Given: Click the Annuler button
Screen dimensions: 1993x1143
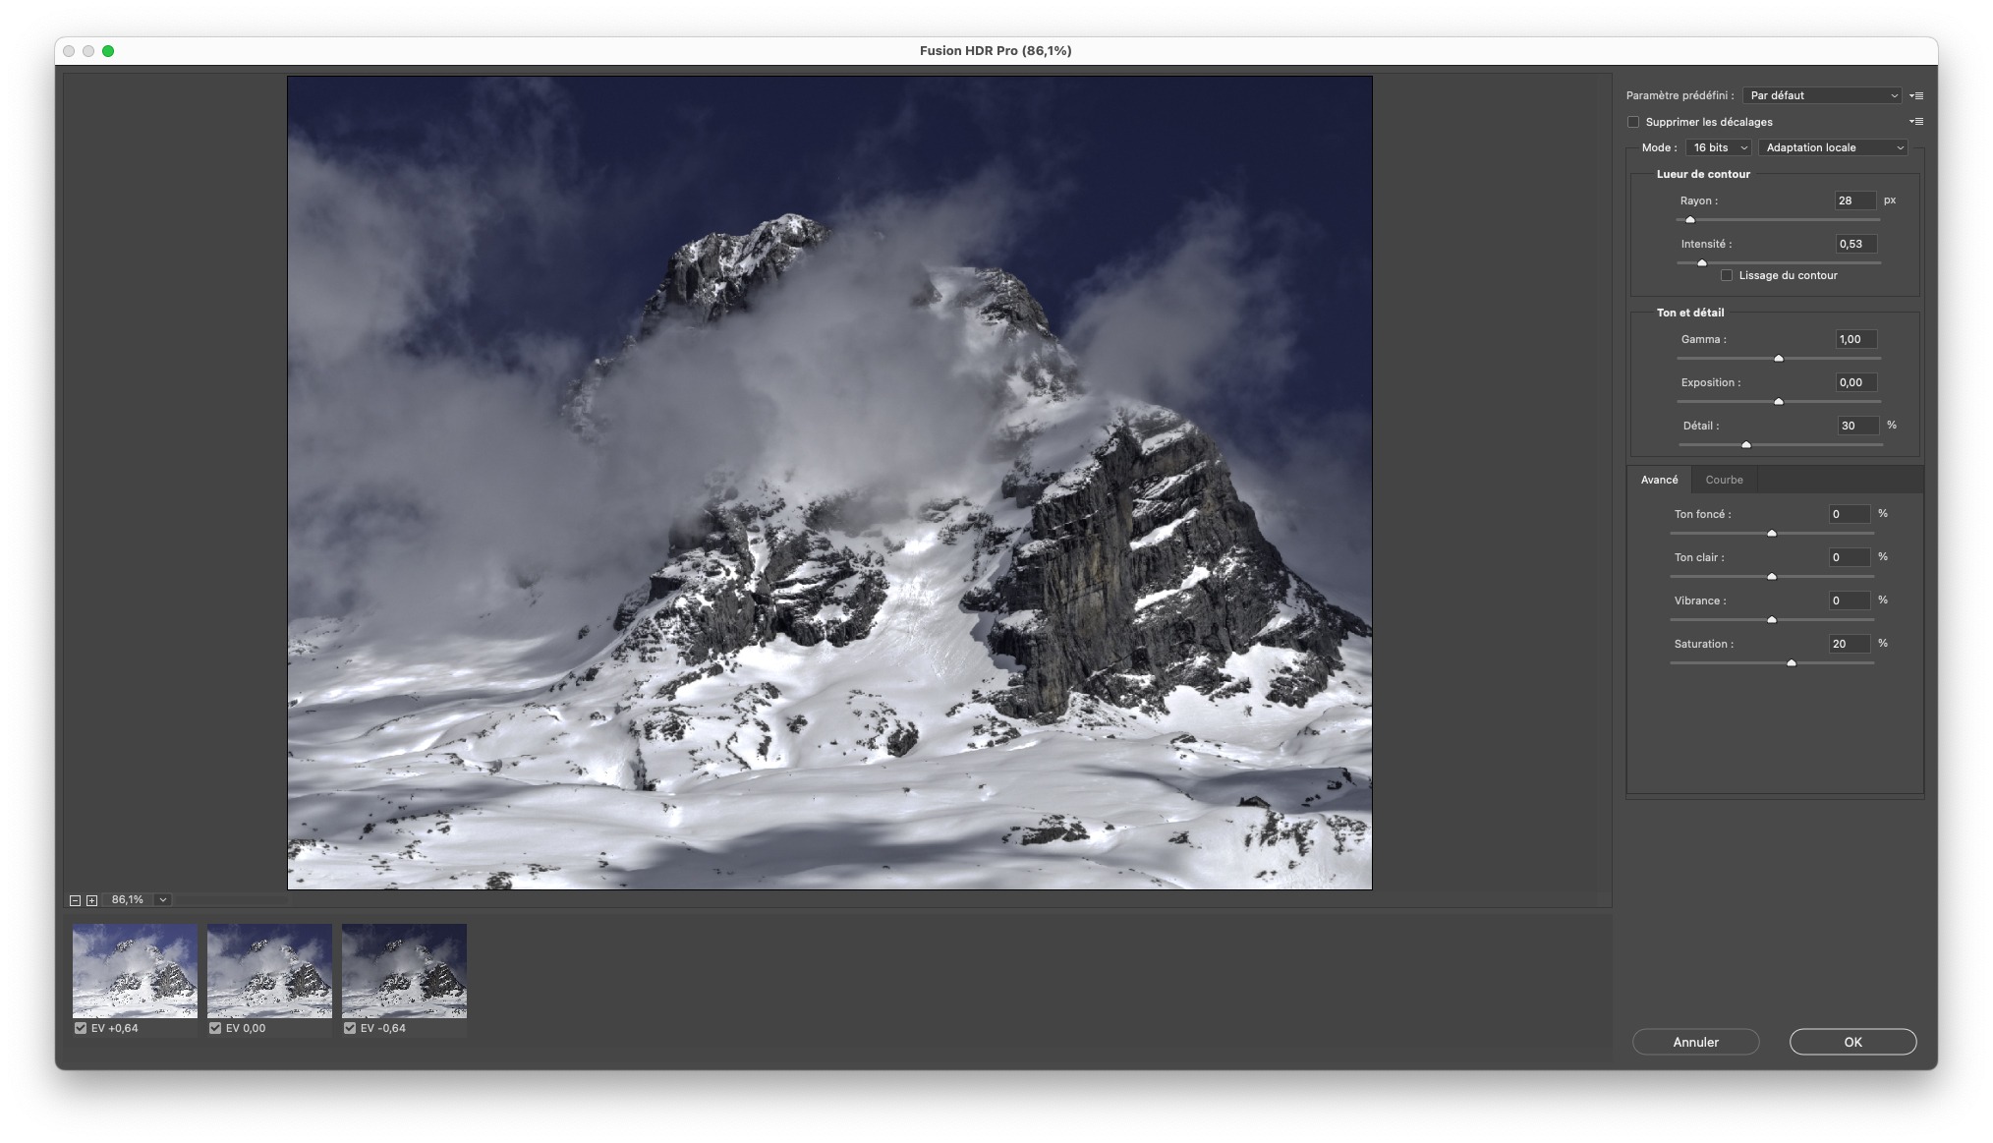Looking at the screenshot, I should (x=1696, y=1042).
